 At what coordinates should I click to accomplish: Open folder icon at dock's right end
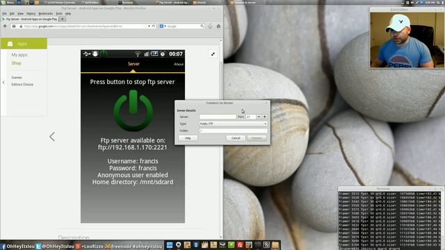[275, 245]
